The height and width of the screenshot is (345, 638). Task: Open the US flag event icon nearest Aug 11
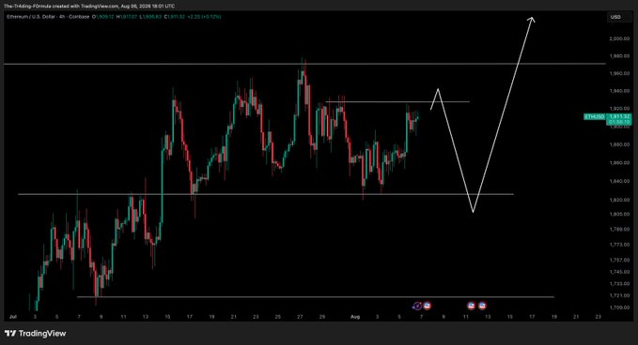pos(471,306)
